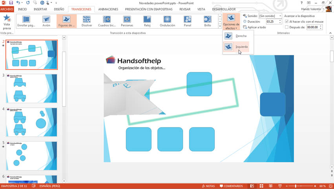Enable the 'Después de' checkbox

[287, 27]
